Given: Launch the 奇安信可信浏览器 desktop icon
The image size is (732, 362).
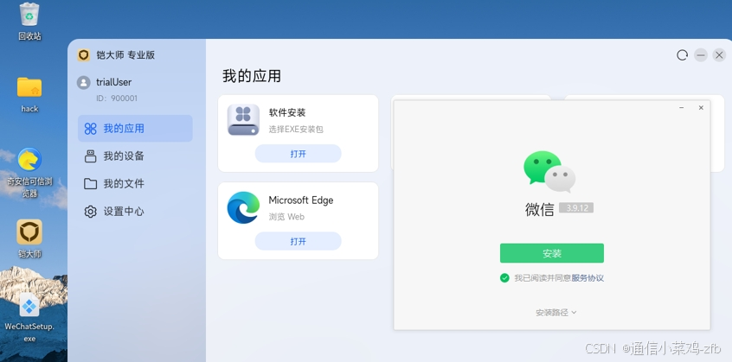Looking at the screenshot, I should [29, 159].
